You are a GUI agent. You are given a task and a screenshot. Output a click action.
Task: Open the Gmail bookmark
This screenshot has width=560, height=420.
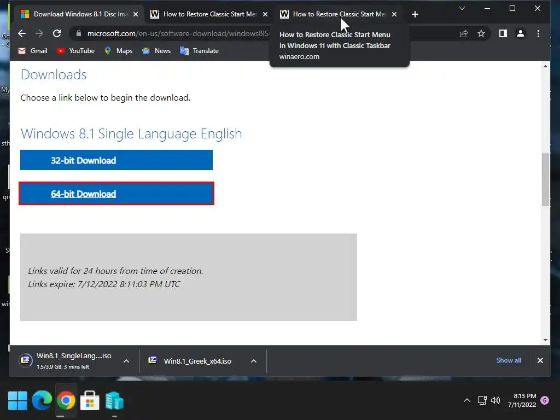point(33,51)
